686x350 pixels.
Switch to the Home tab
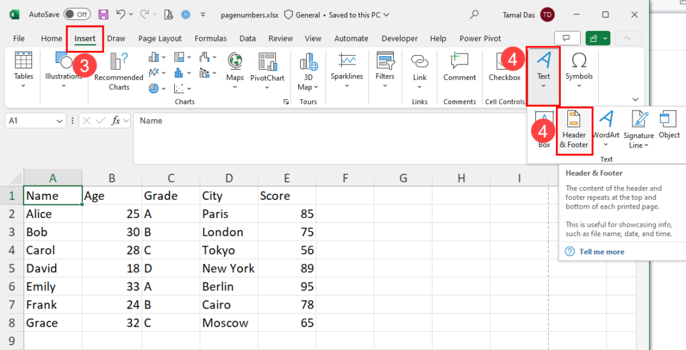pyautogui.click(x=51, y=38)
